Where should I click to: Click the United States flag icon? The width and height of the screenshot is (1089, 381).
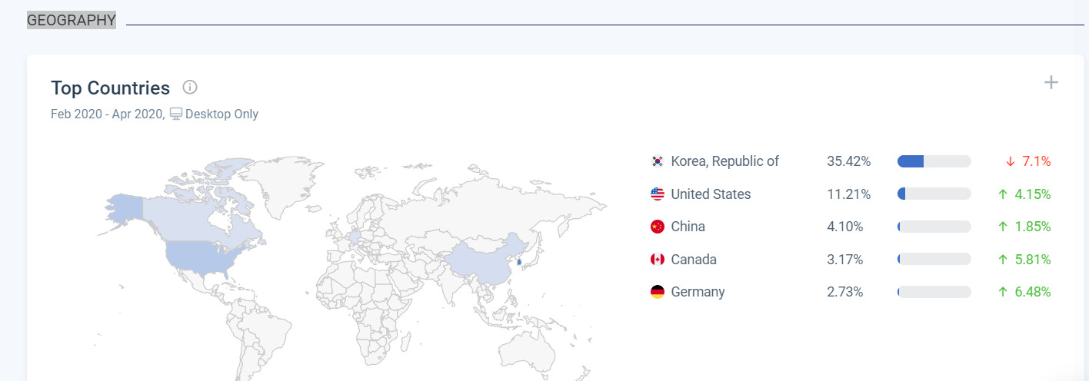coord(658,194)
